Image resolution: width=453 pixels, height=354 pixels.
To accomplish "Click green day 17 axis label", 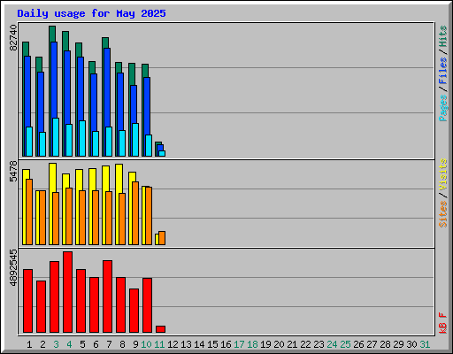I will [239, 344].
